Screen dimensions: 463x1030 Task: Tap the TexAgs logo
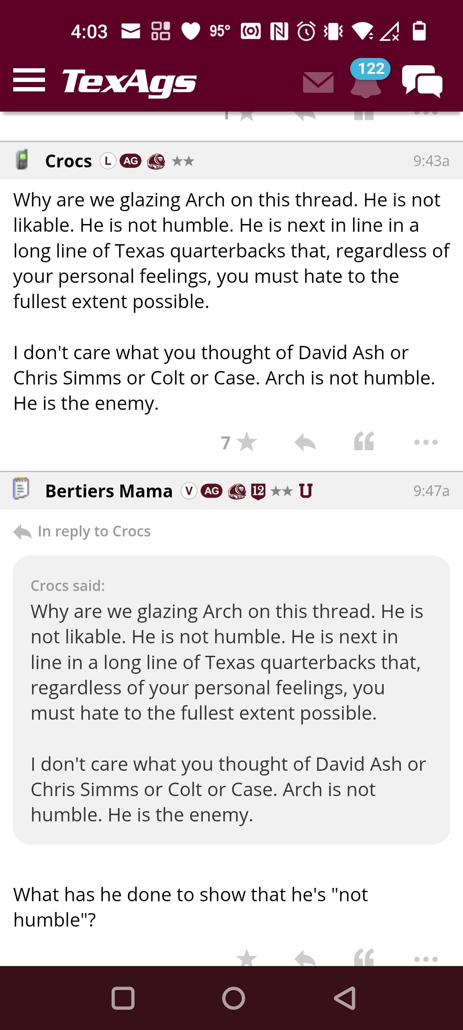(x=129, y=82)
